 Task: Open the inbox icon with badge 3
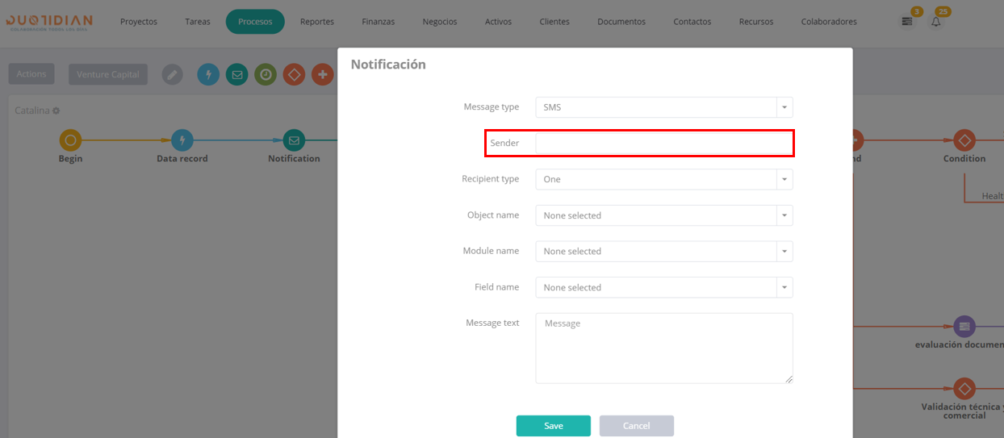pos(908,22)
